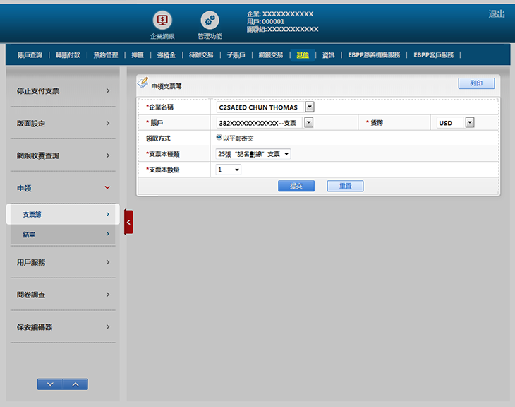Open the 賬戶 account dropdown
515x407 pixels.
(x=308, y=123)
